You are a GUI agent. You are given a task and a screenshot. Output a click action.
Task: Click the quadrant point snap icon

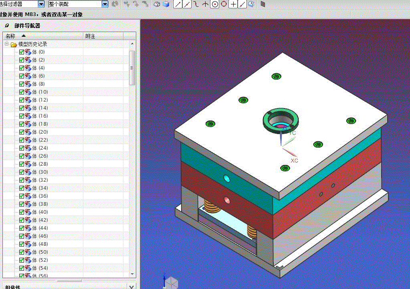click(224, 4)
